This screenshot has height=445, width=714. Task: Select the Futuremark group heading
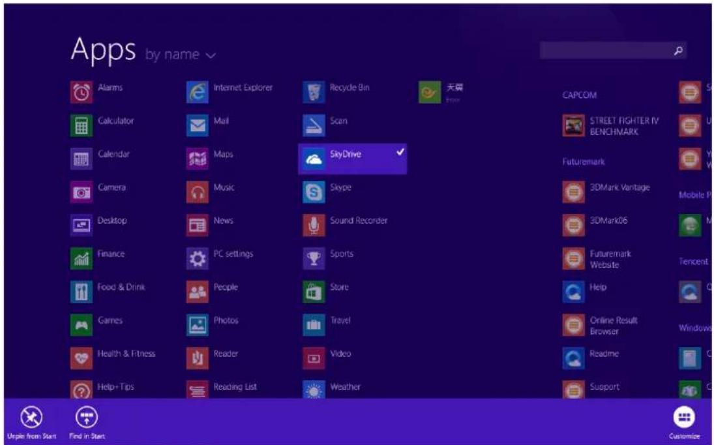[584, 162]
